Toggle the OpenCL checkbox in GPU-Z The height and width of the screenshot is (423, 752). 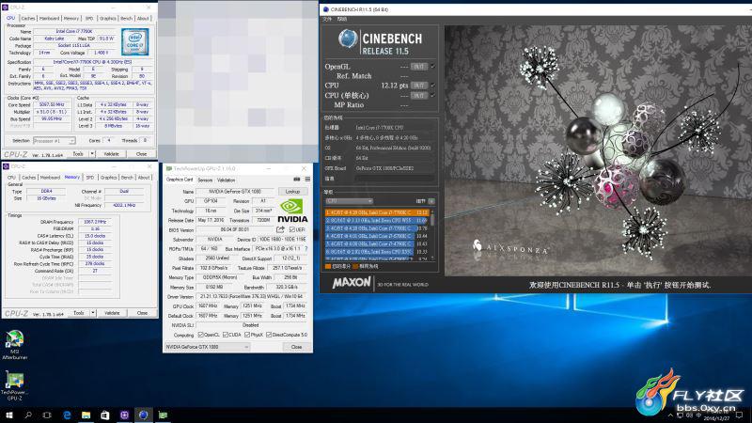pos(200,335)
